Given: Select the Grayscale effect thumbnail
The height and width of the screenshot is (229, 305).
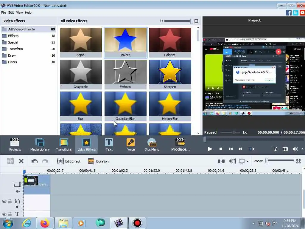Looking at the screenshot, I should coord(81,74).
